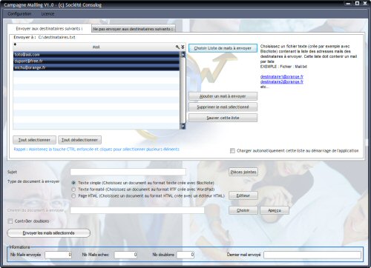Minimize the Campagne Mailing window
371x268 pixels.
(348, 4)
